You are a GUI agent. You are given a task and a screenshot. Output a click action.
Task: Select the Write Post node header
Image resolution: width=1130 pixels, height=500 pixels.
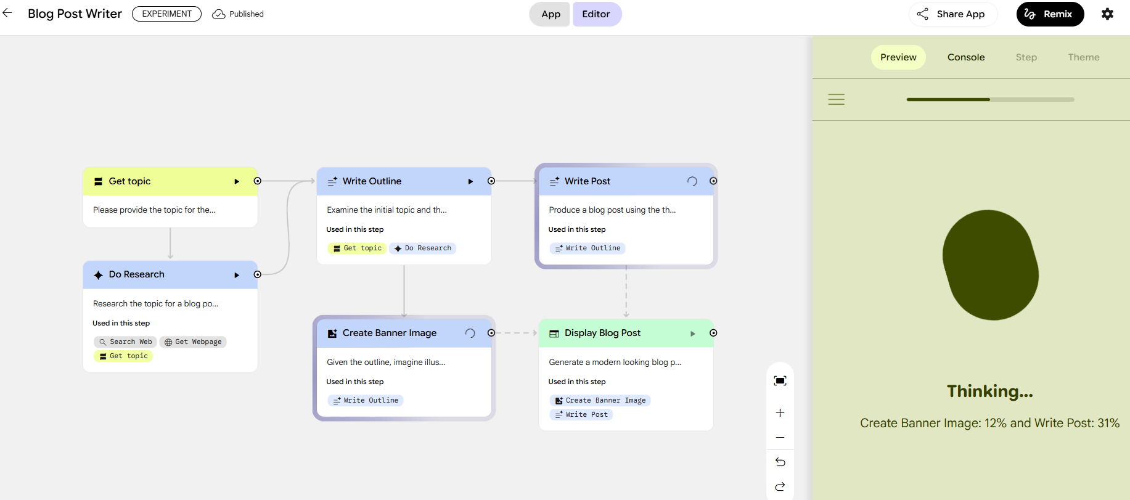pos(626,181)
